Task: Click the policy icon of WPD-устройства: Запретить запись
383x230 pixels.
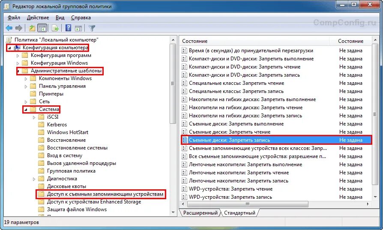Action: [184, 197]
